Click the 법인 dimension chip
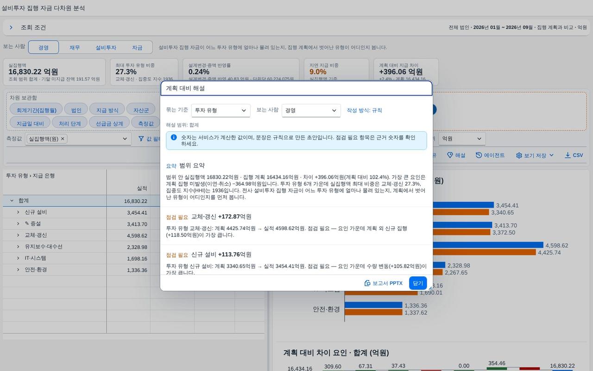This screenshot has width=593, height=371. coord(76,110)
